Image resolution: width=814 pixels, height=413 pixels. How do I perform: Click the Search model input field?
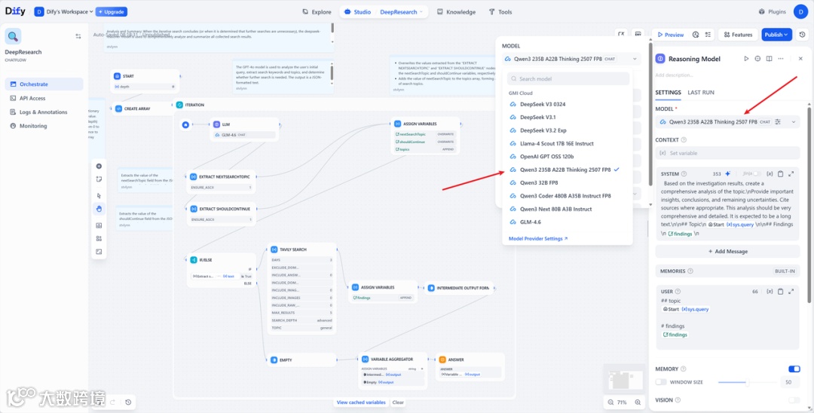pos(568,79)
